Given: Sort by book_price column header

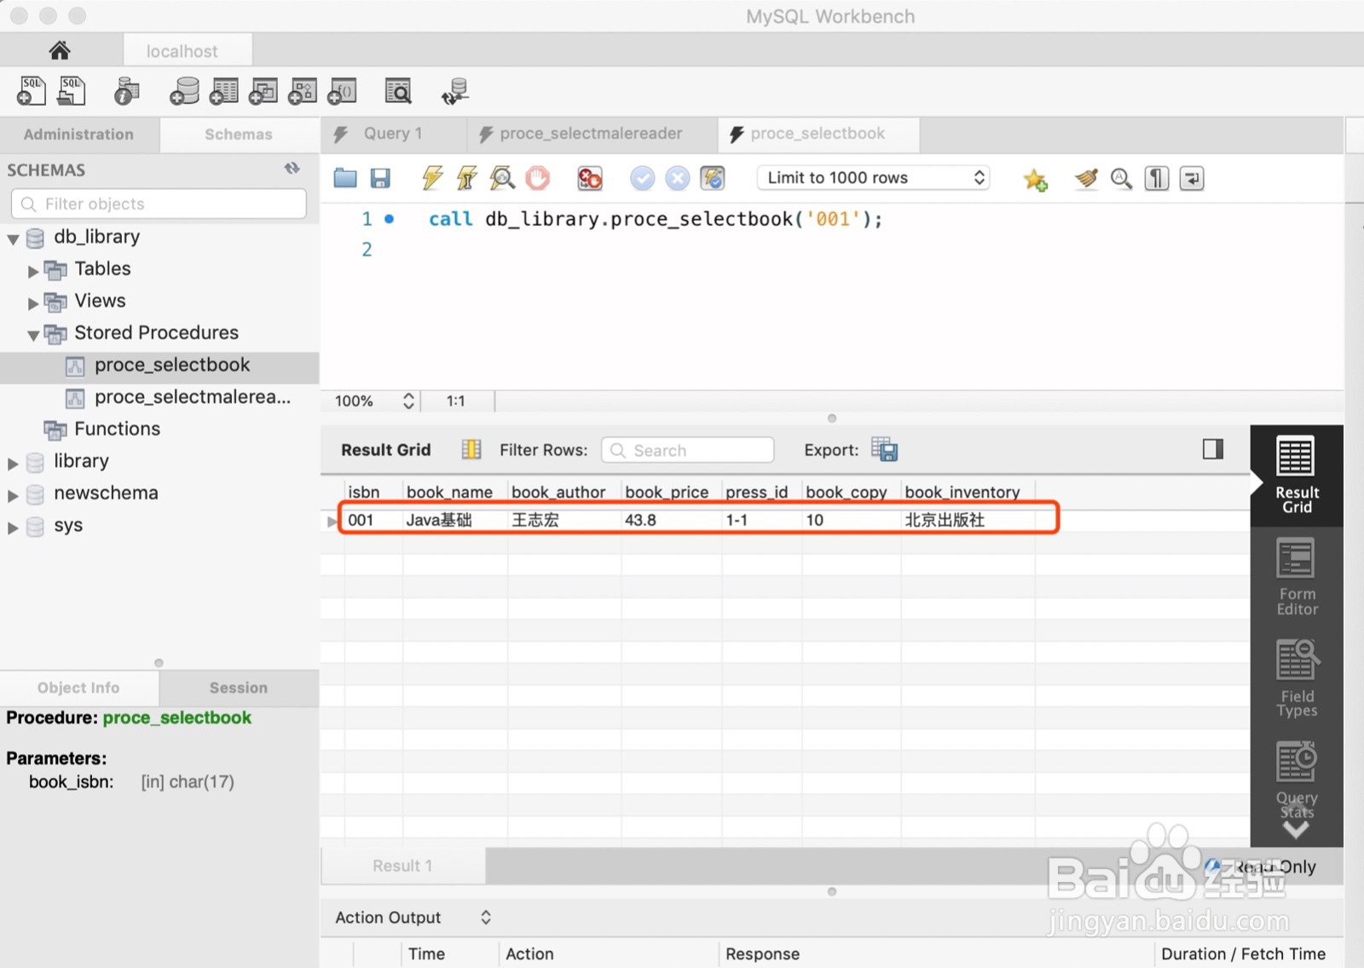Looking at the screenshot, I should tap(667, 492).
